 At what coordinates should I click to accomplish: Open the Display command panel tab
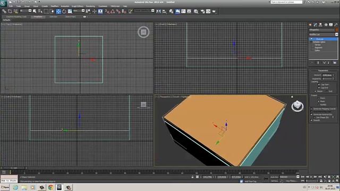pyautogui.click(x=331, y=25)
